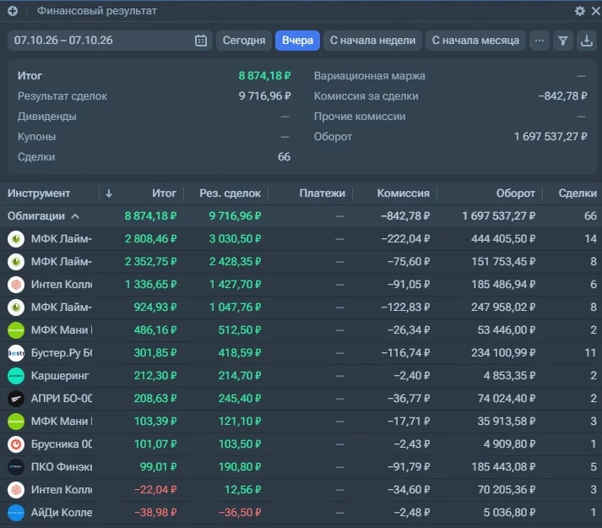Click turnover cell 444 405,50 ₽
This screenshot has height=528, width=602.
pyautogui.click(x=503, y=239)
